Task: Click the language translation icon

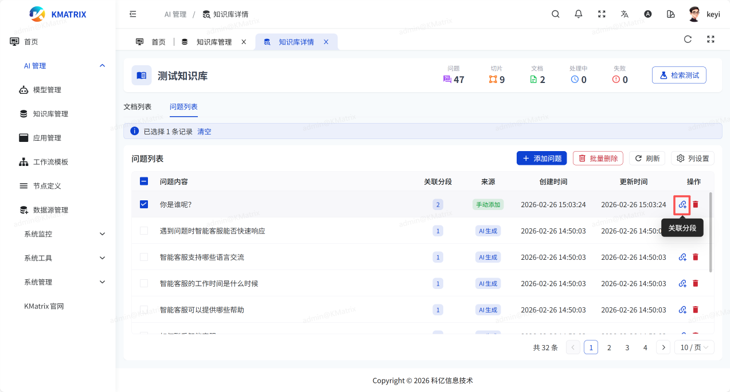Action: point(624,14)
